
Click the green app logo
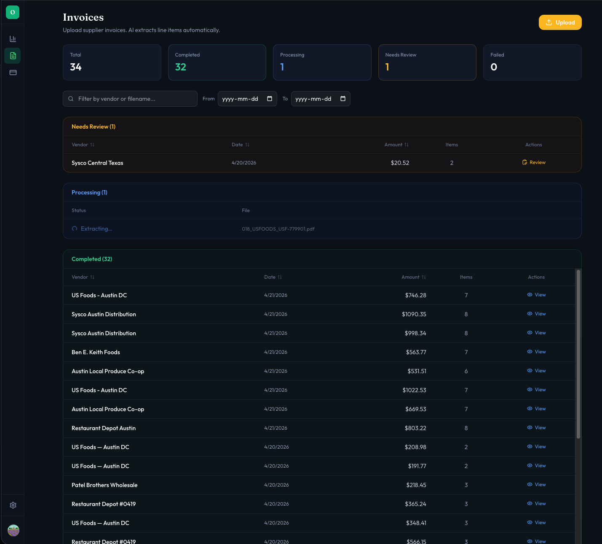click(x=13, y=12)
